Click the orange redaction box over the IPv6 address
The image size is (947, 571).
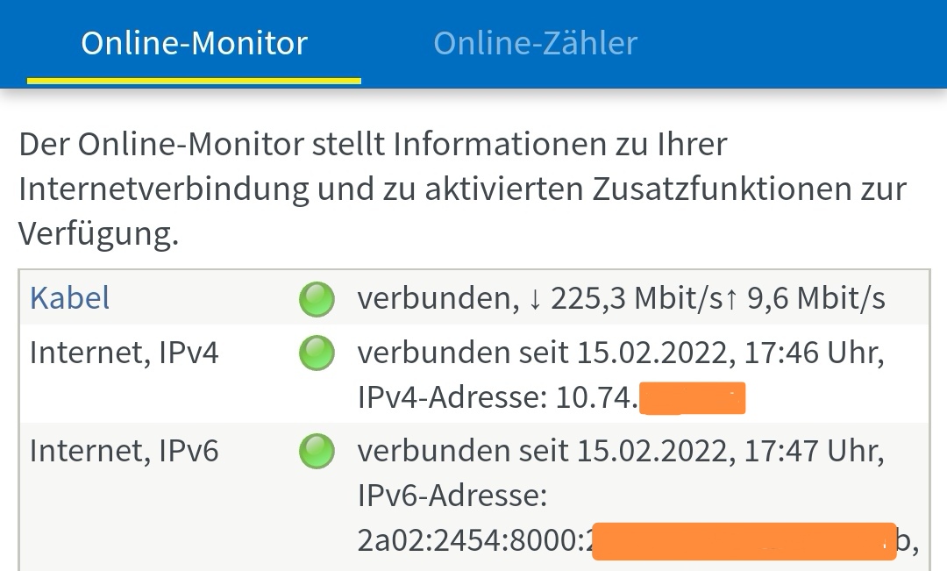[x=744, y=541]
